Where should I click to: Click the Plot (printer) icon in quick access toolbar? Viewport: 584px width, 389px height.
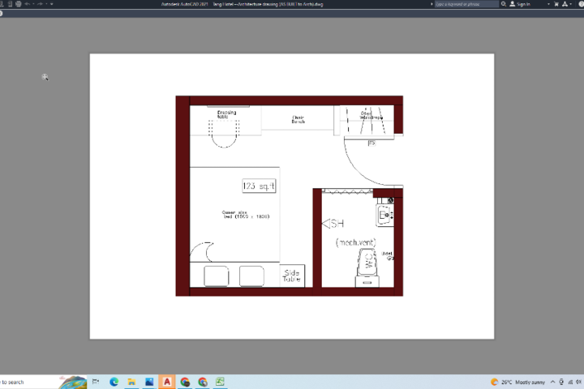coord(18,4)
